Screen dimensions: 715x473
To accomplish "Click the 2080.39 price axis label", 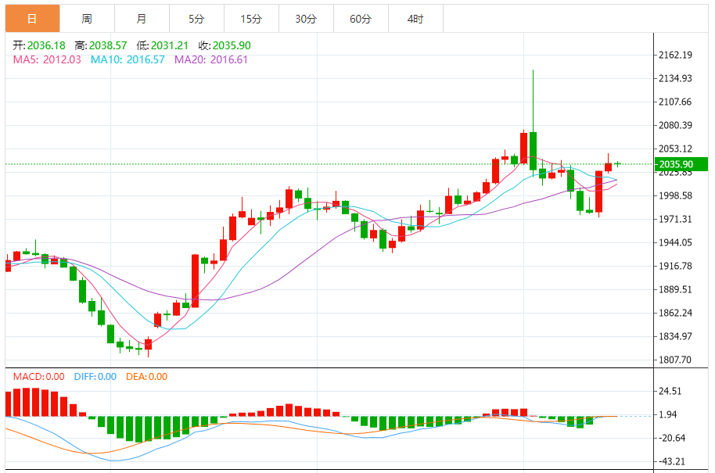I will pos(675,125).
